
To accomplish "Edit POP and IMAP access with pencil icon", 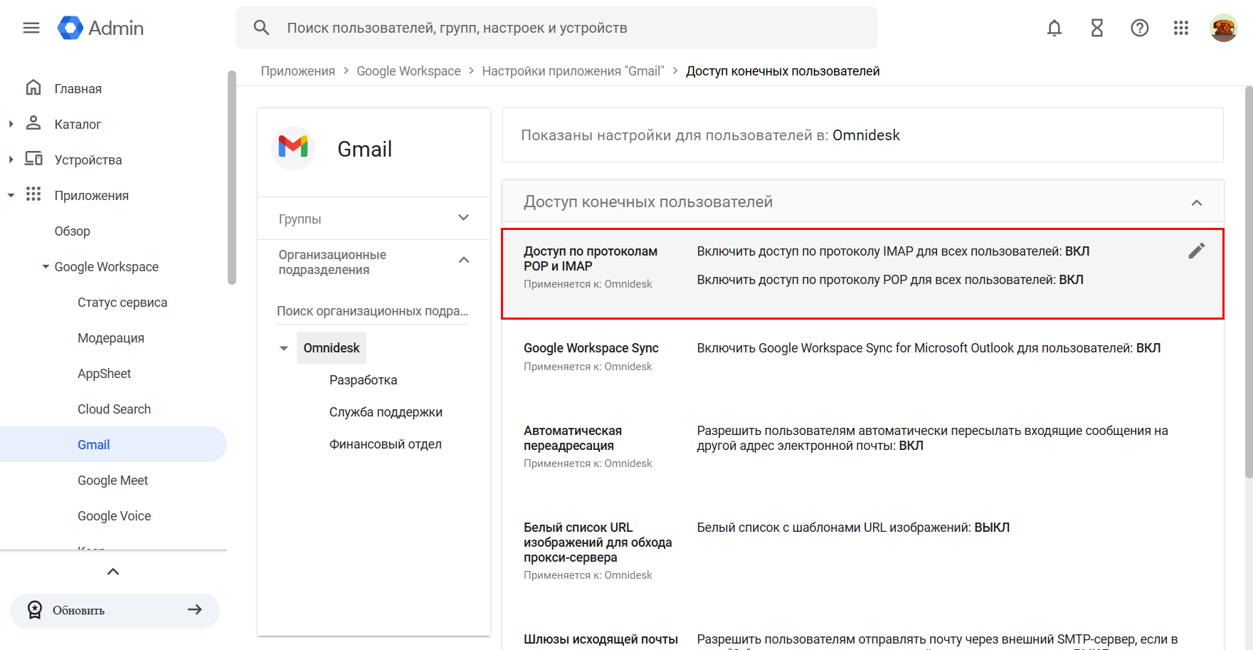I will [x=1196, y=251].
